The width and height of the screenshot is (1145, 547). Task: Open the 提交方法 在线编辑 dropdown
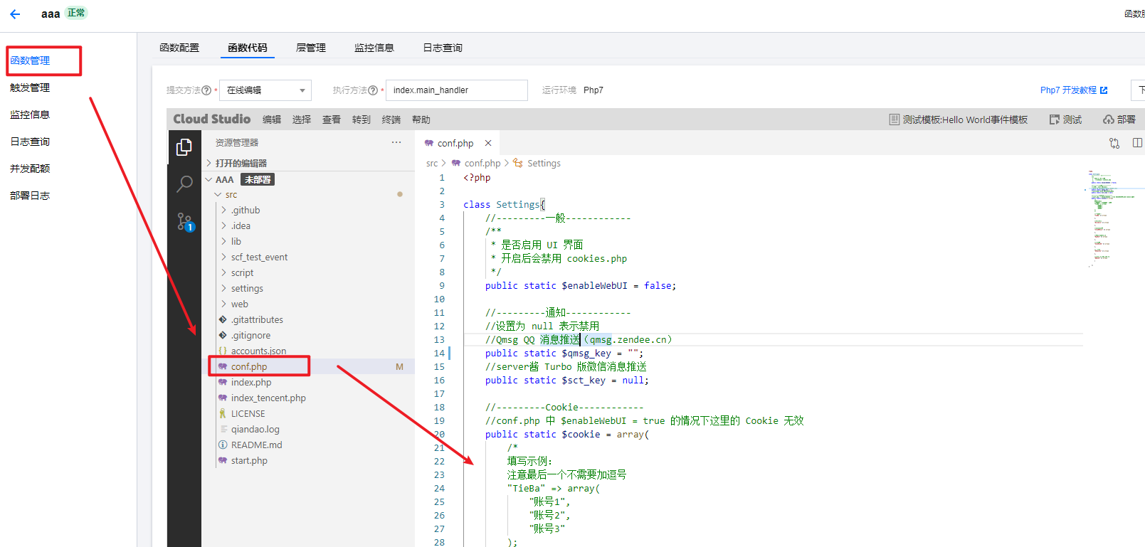coord(265,90)
